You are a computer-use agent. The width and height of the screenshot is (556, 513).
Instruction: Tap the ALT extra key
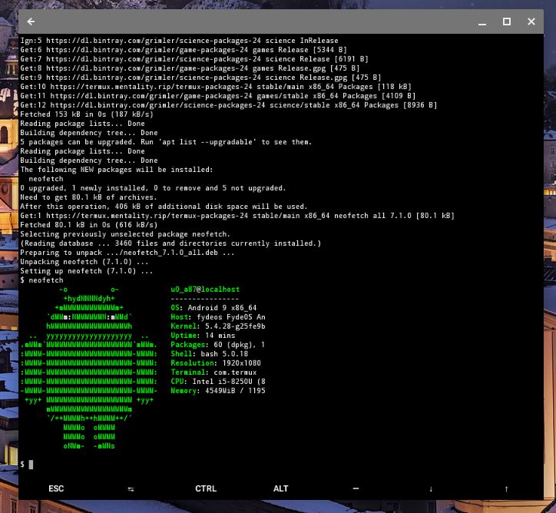pyautogui.click(x=280, y=488)
